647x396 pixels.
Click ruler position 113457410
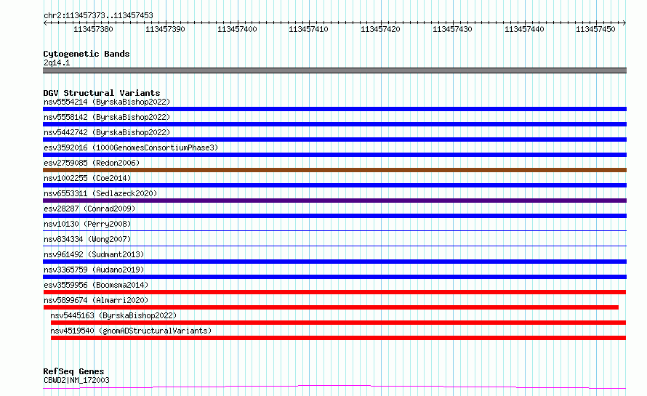[x=309, y=29]
